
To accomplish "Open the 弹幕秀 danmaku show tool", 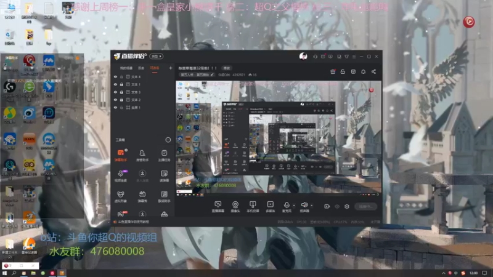I will 142,196.
